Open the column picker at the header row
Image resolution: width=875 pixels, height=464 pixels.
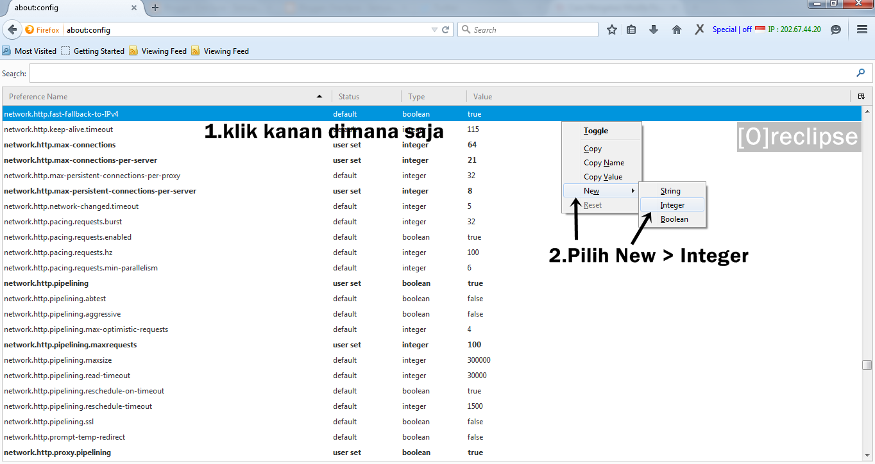click(x=862, y=96)
